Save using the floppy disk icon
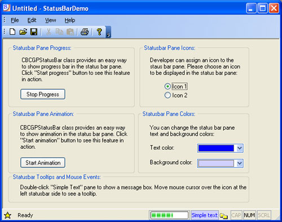Image resolution: width=282 pixels, height=222 pixels. click(x=34, y=32)
